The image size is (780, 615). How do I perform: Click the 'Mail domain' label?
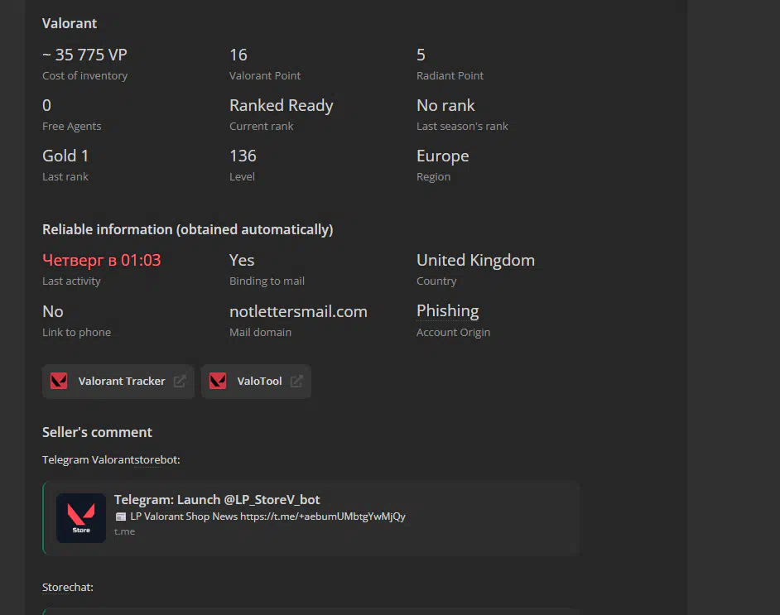[260, 332]
